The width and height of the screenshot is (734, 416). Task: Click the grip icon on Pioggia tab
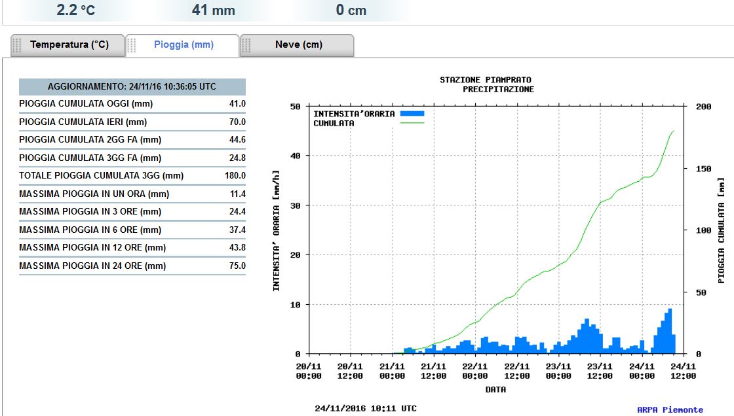click(x=132, y=45)
